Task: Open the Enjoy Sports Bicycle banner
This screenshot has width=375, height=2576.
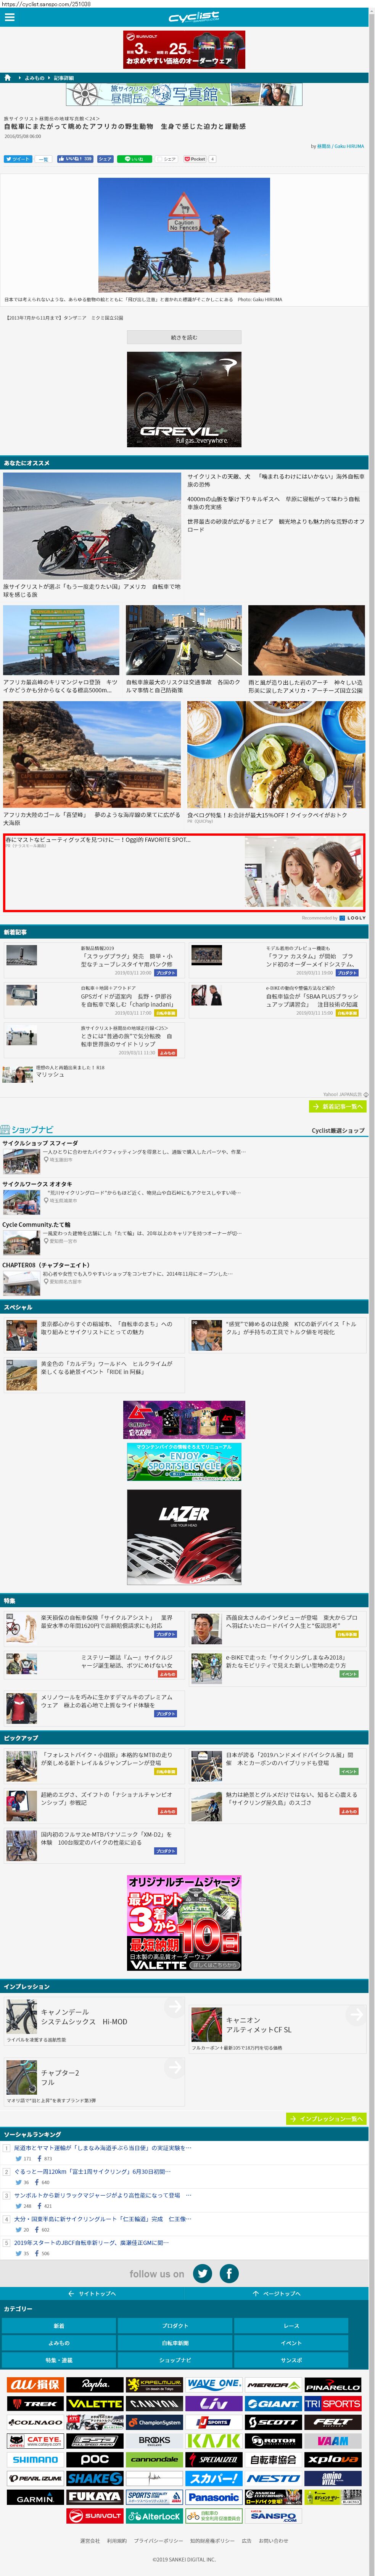Action: 183,1462
